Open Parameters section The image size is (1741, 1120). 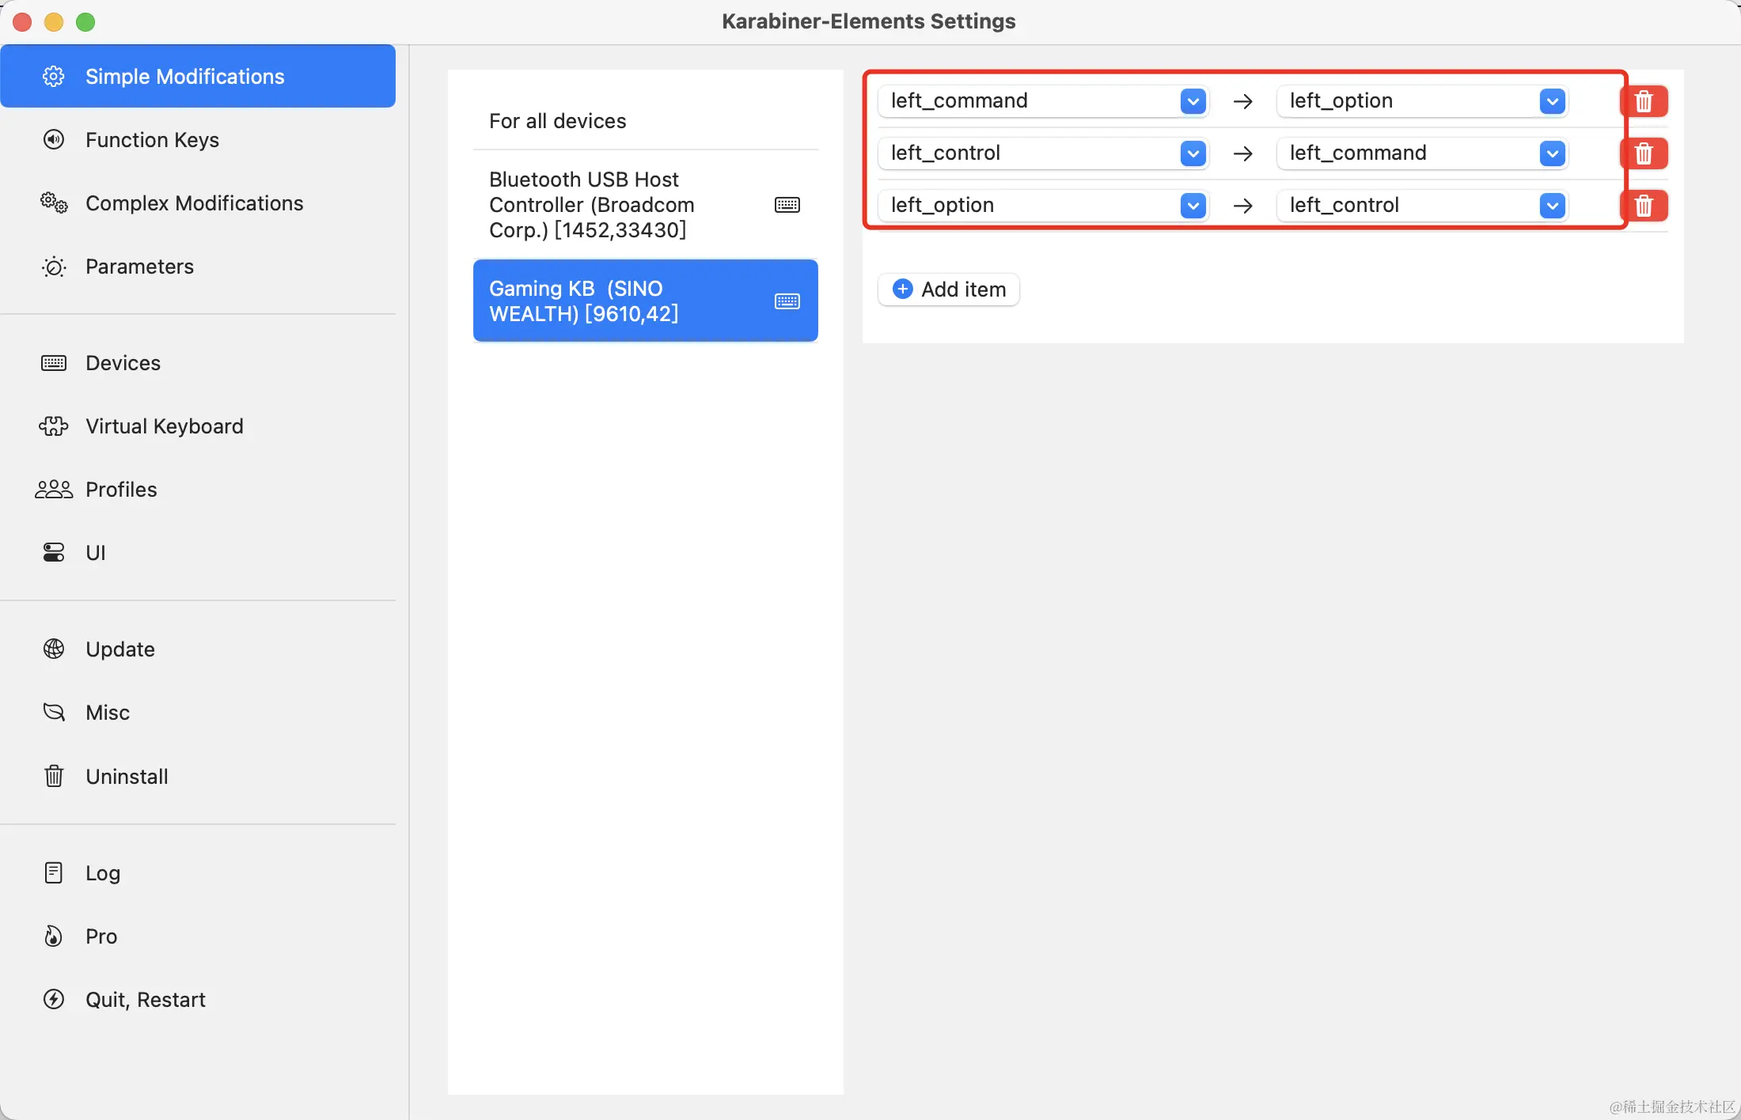click(198, 266)
